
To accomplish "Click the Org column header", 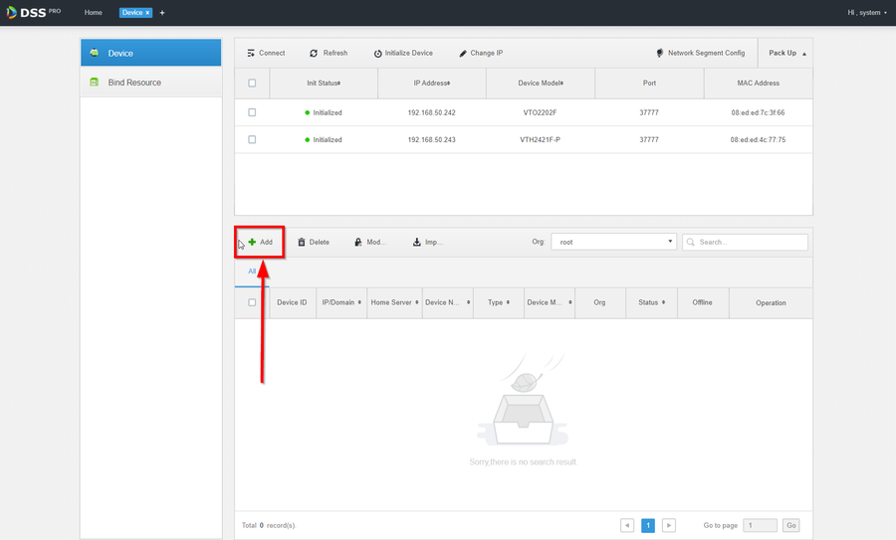I will (599, 302).
